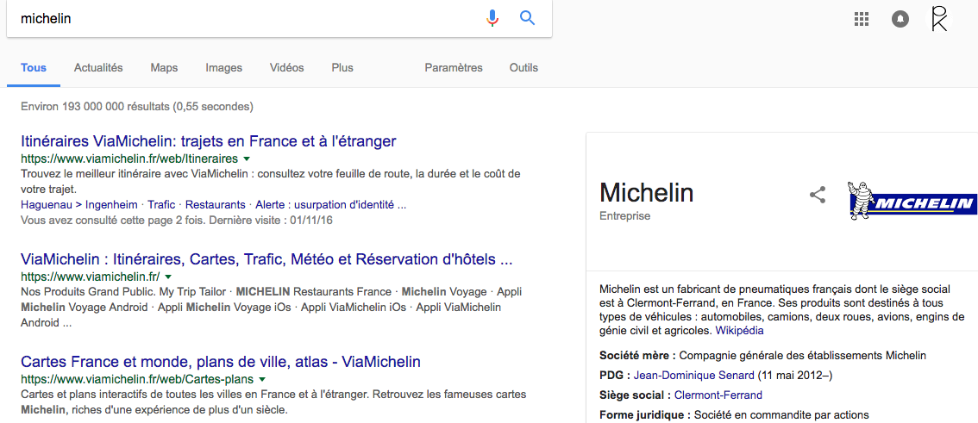Click the search box containing michelin
This screenshot has height=423, width=978.
click(241, 18)
